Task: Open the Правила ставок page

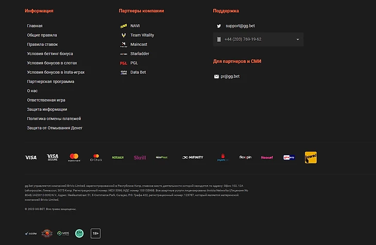Action: [x=42, y=44]
